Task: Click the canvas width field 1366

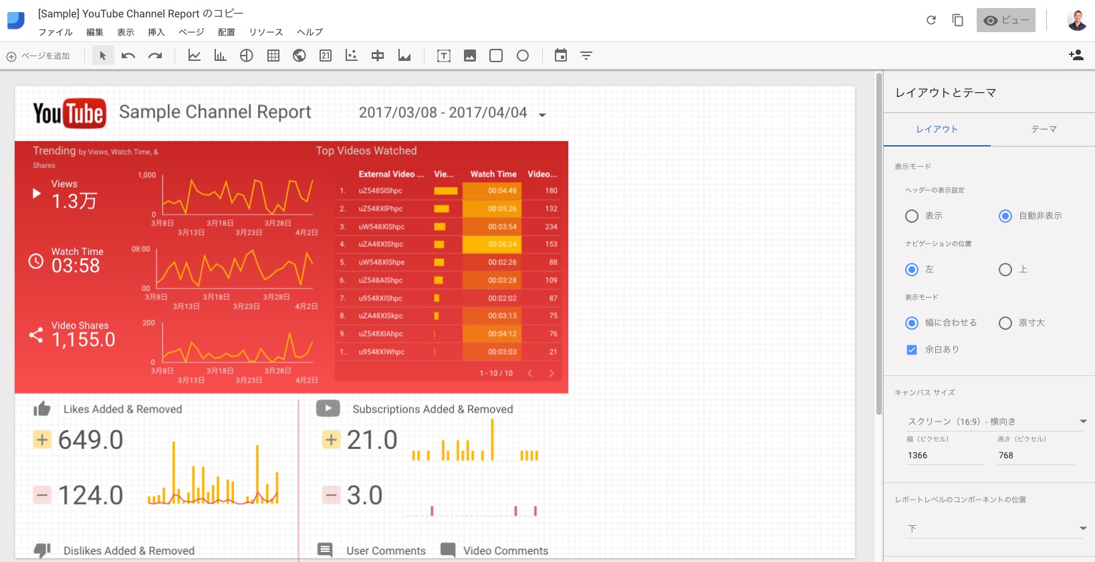Action: 945,456
